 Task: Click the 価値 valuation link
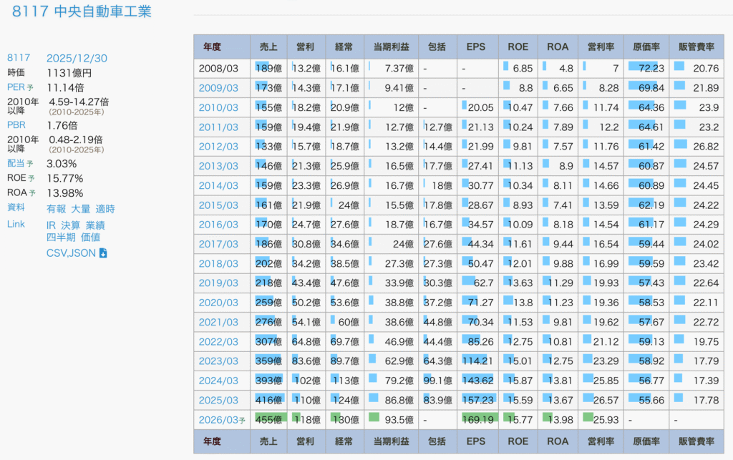coord(90,237)
